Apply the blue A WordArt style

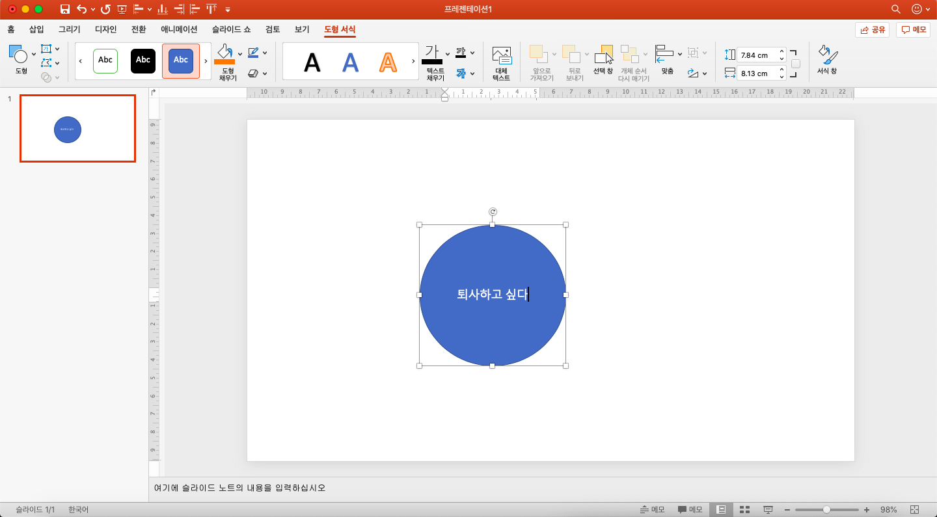click(351, 62)
